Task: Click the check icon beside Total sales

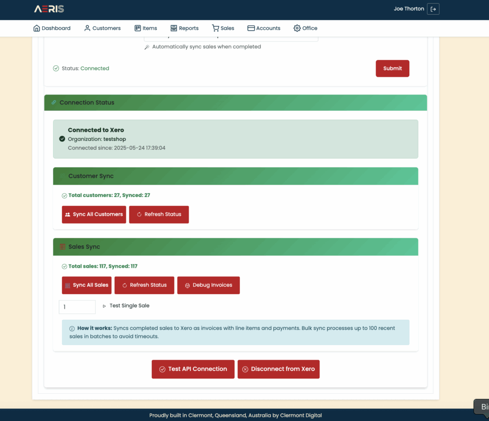Action: [64, 266]
